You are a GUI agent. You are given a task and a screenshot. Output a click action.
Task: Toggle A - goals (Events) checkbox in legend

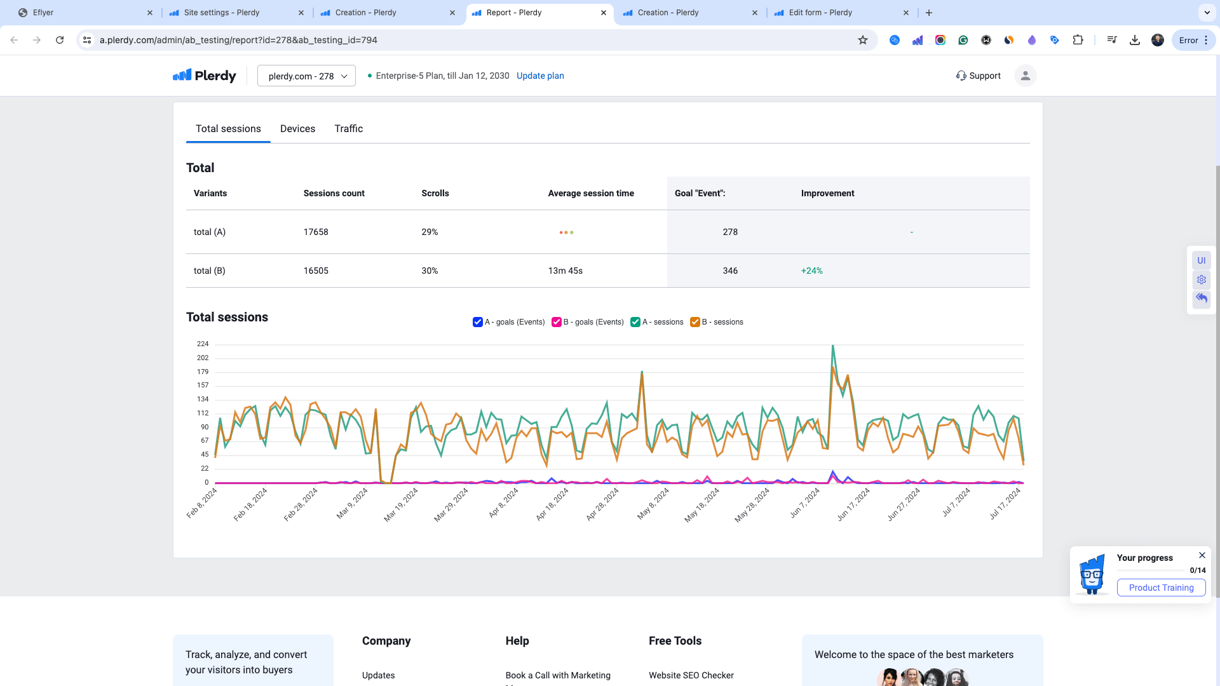point(478,323)
